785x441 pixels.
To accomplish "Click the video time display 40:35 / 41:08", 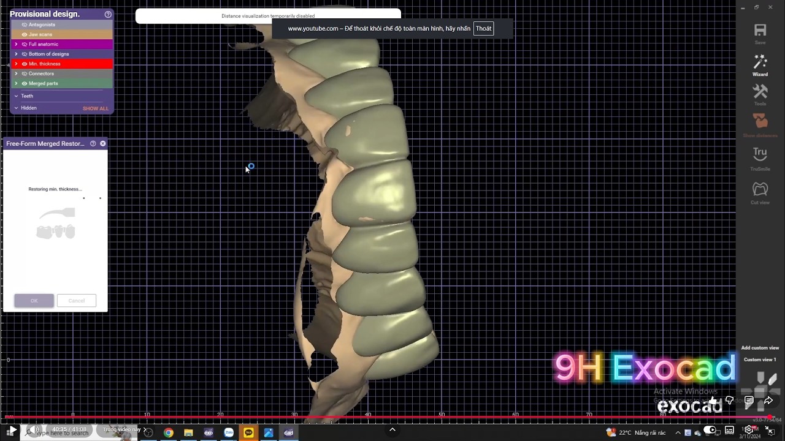I will click(69, 429).
